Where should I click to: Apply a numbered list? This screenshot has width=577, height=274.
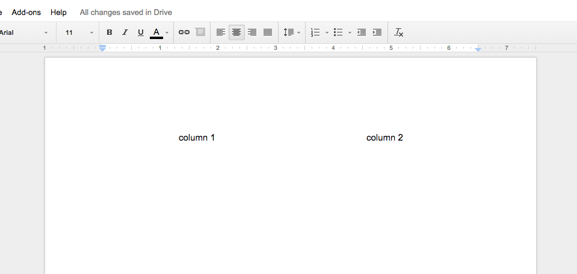click(x=315, y=32)
